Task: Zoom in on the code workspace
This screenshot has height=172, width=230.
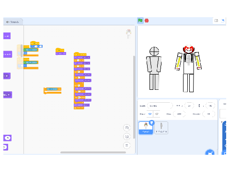Action: coord(126,128)
